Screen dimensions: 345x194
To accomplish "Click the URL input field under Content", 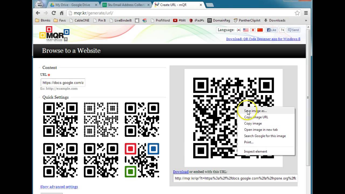I will [63, 83].
